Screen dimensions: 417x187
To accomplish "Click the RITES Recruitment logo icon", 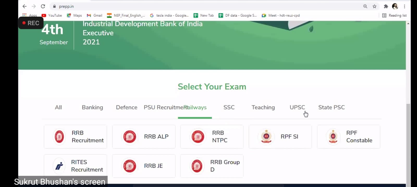I will click(59, 166).
